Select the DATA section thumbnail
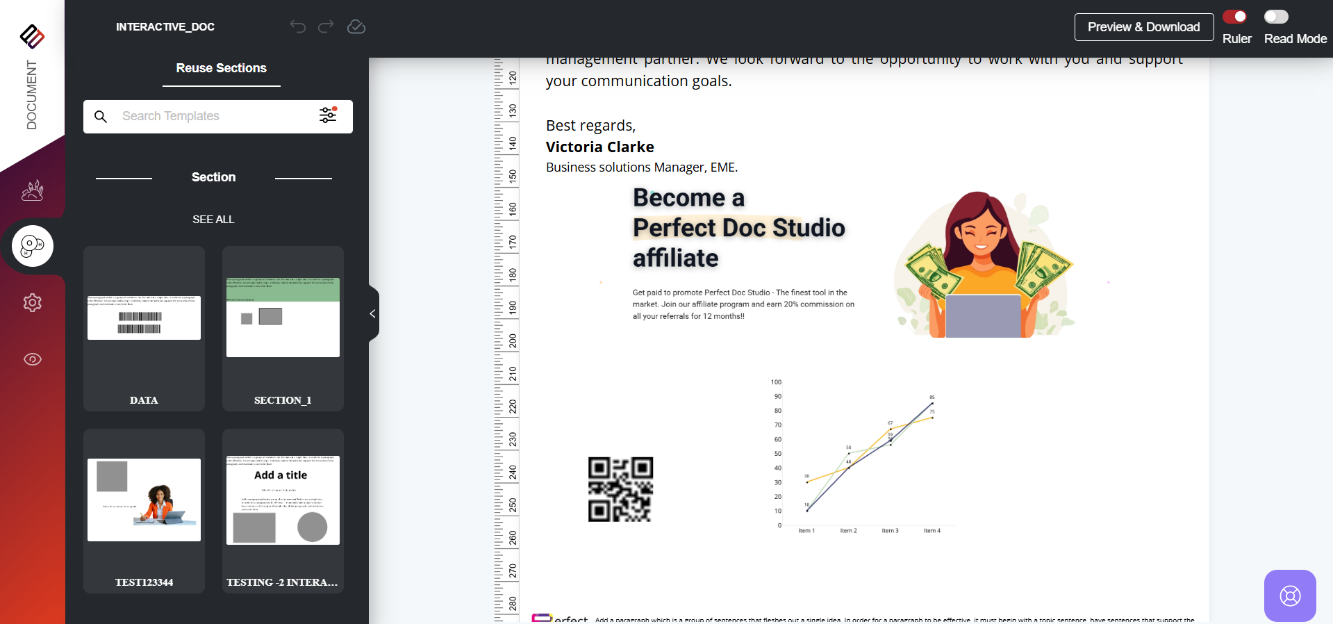Screen dimensions: 1333x624 point(144,328)
